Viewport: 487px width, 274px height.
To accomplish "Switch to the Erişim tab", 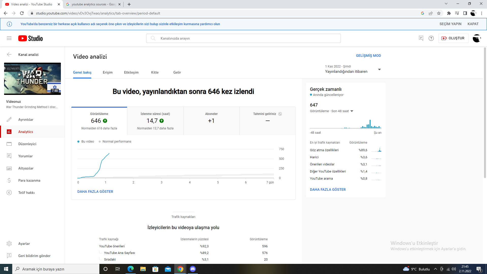I will [x=108, y=72].
